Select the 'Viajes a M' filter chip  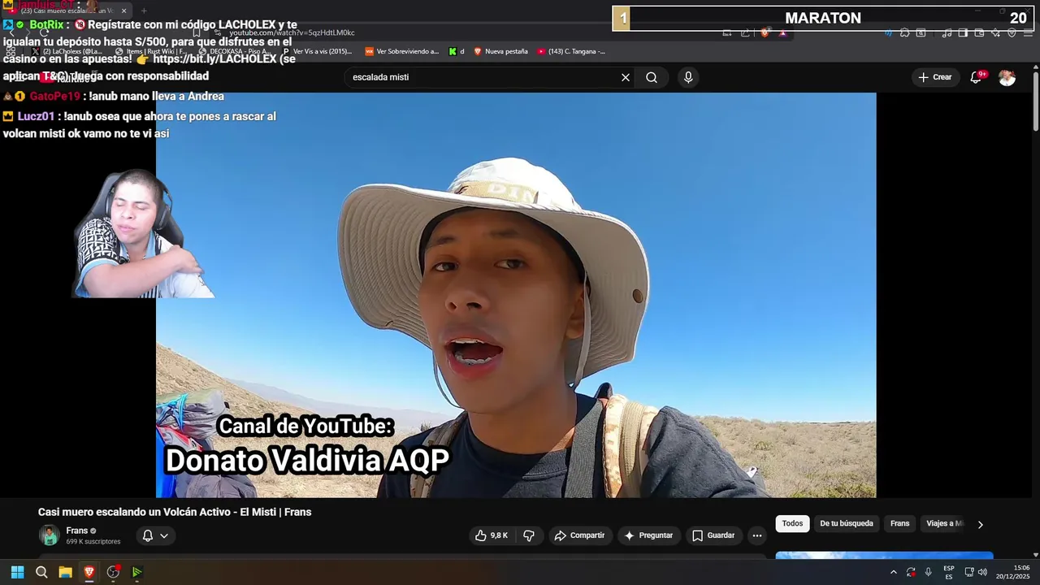[x=944, y=523]
